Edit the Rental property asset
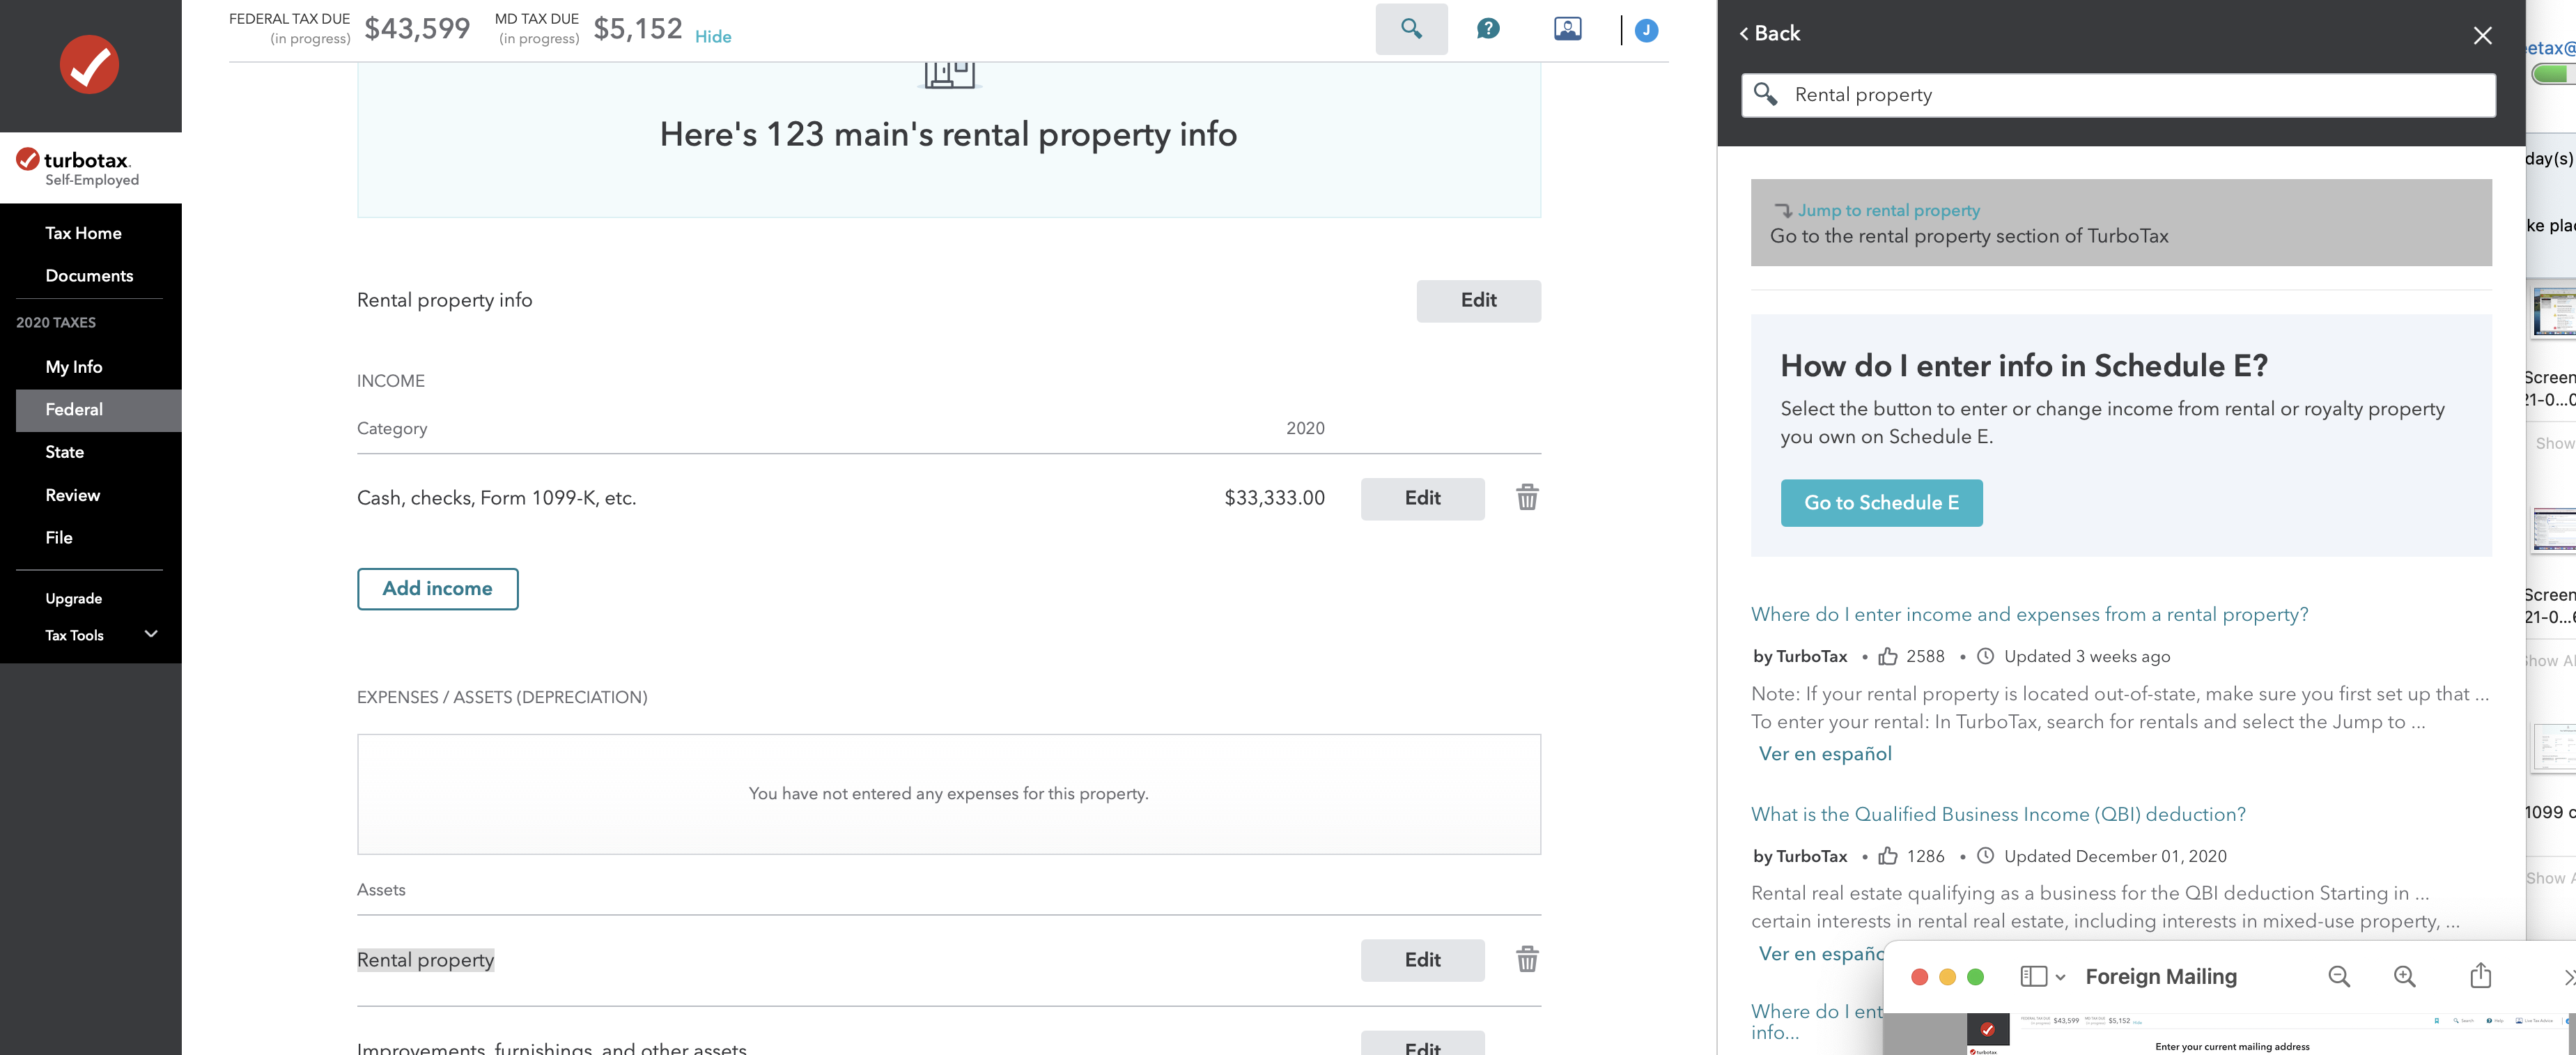2576x1055 pixels. [1422, 960]
